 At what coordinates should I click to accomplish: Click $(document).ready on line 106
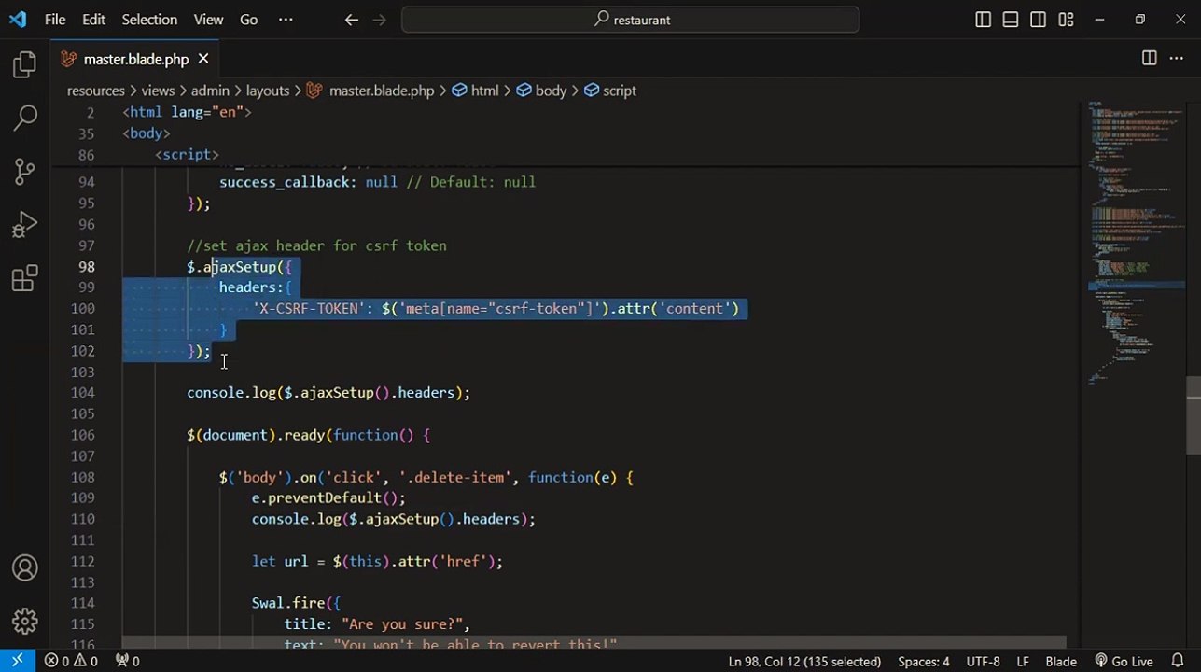pyautogui.click(x=256, y=435)
